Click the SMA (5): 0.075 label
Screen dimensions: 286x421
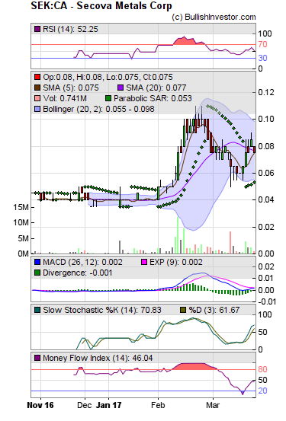tap(71, 88)
